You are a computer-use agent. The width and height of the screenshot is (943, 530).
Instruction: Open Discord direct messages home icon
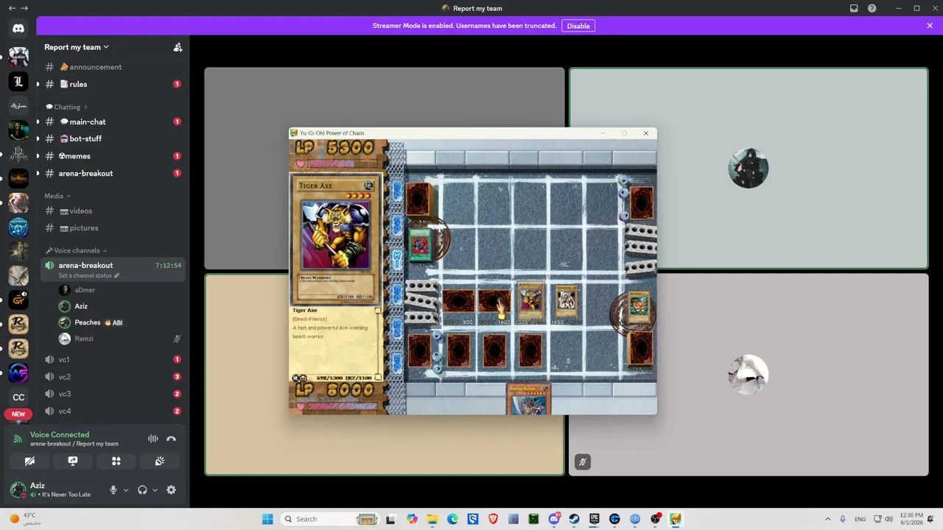(18, 29)
